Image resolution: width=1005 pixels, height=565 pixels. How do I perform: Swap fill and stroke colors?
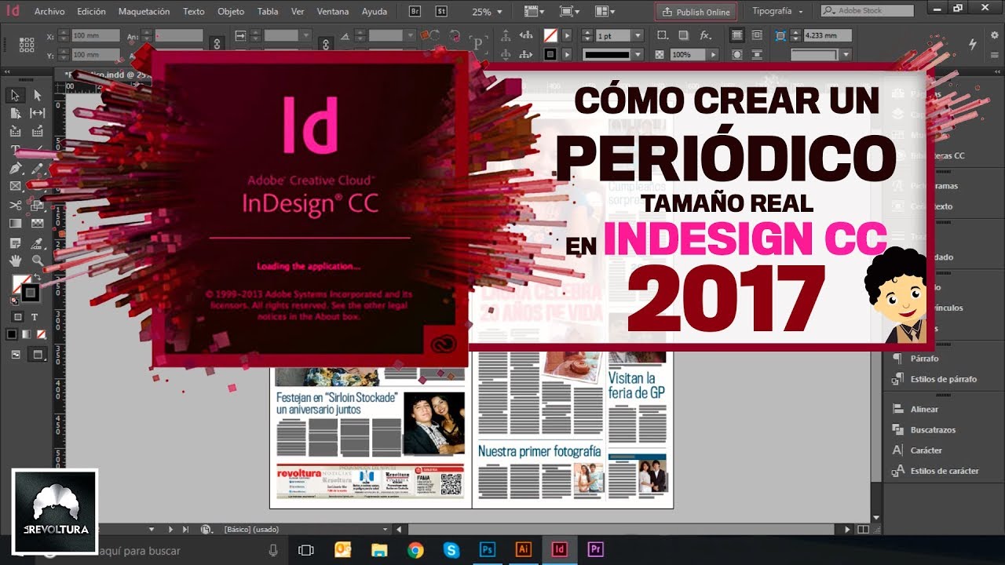tap(38, 278)
